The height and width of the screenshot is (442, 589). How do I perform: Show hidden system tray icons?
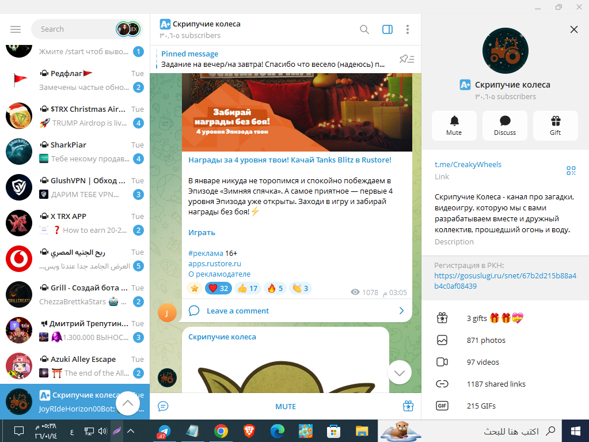(130, 431)
